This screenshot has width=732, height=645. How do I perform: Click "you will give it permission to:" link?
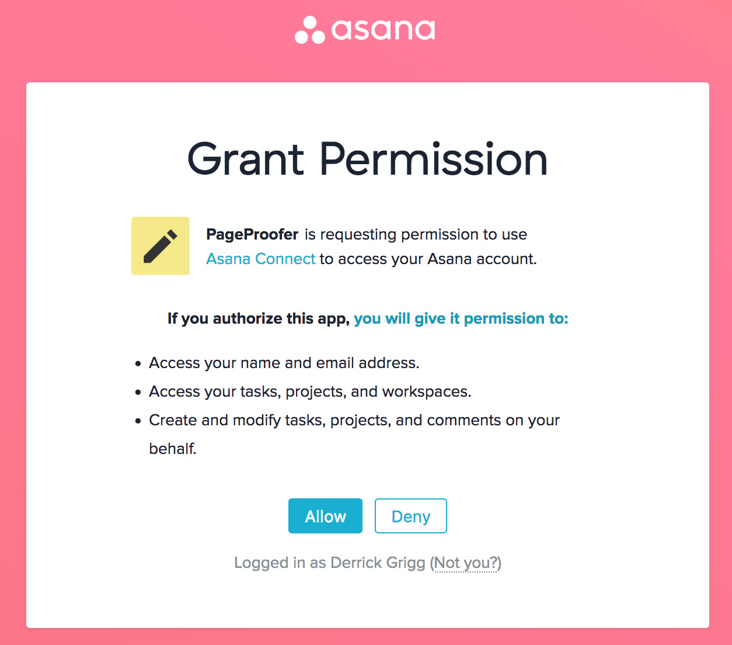[x=461, y=318]
